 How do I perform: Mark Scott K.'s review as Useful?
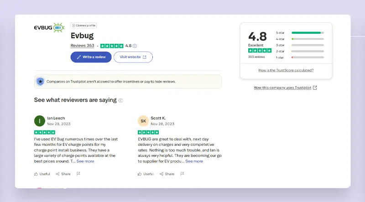pyautogui.click(x=146, y=174)
